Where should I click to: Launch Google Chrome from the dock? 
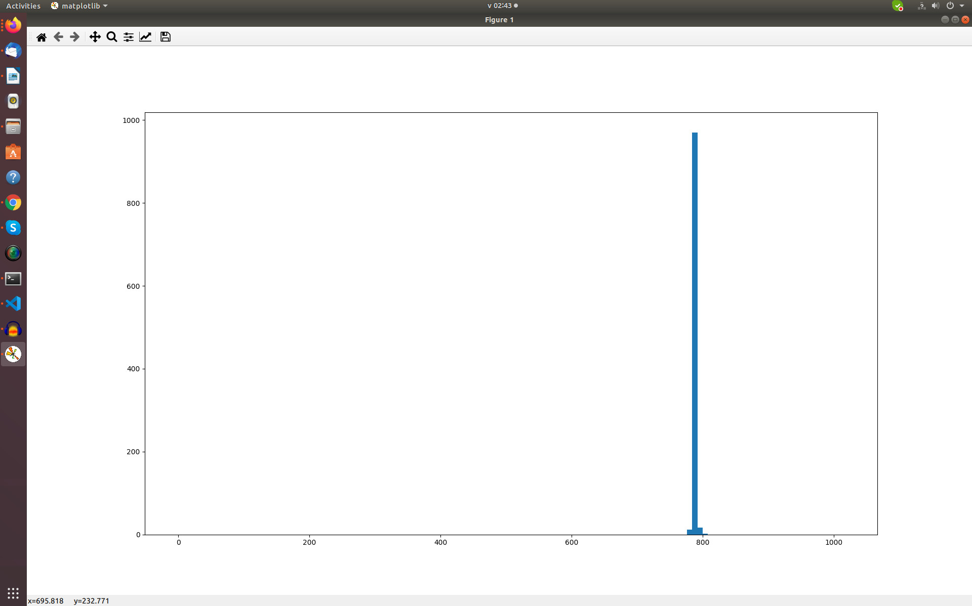tap(13, 202)
